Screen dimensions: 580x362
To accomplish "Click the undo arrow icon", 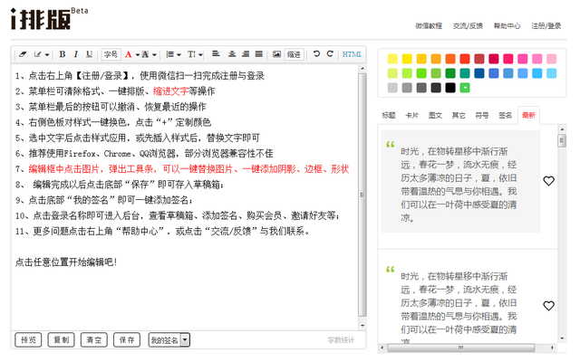I will (x=316, y=55).
